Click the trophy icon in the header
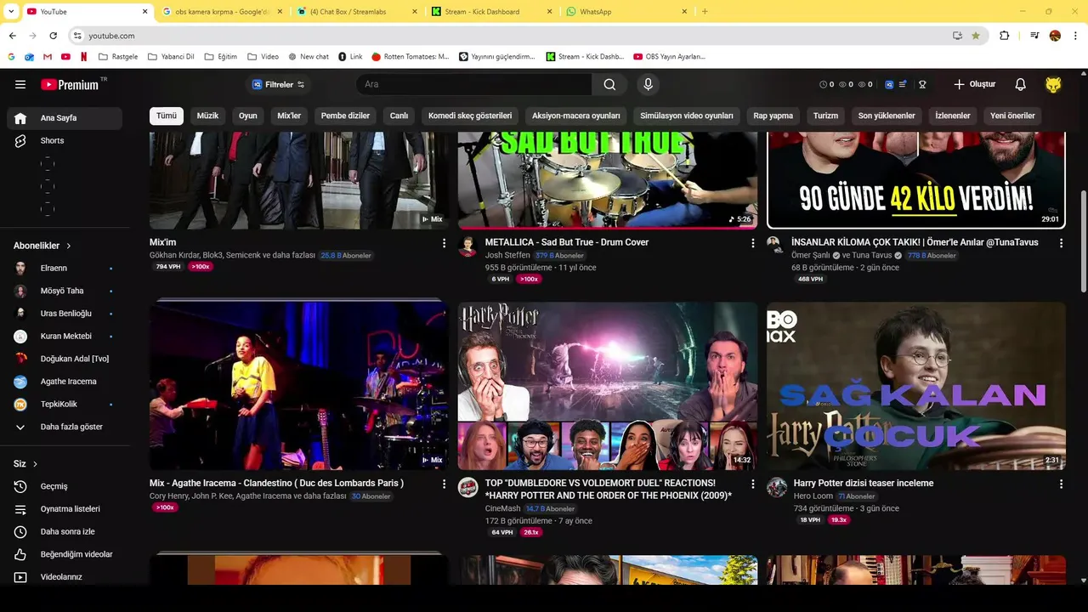Viewport: 1088px width, 612px height. (x=922, y=84)
